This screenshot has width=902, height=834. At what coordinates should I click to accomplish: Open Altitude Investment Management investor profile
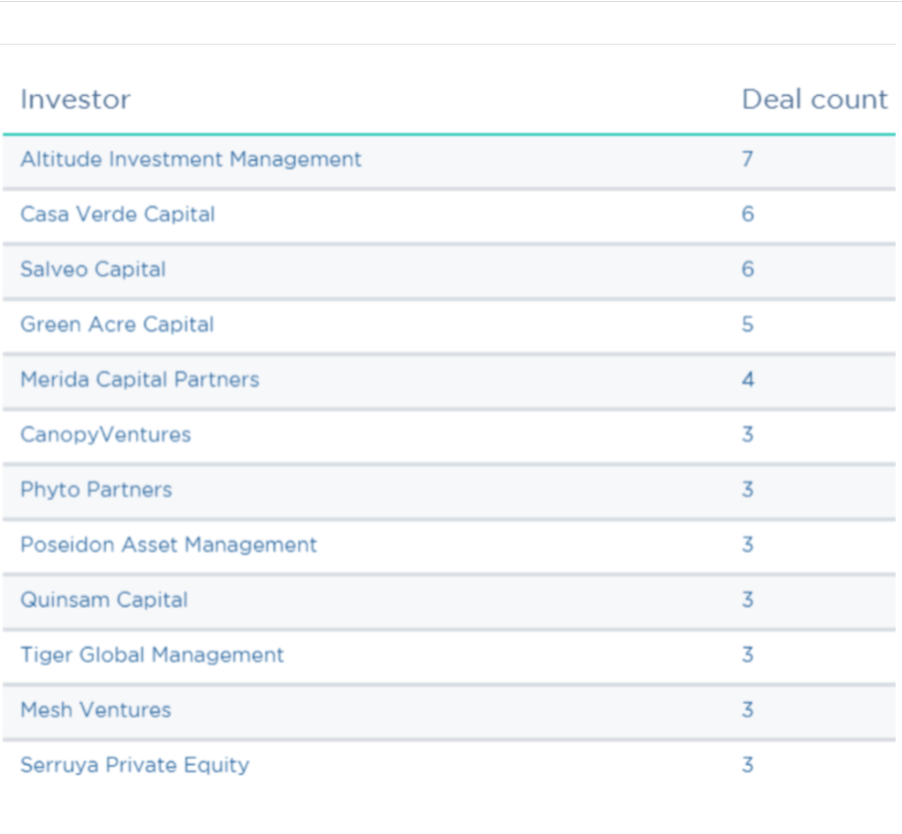point(191,160)
